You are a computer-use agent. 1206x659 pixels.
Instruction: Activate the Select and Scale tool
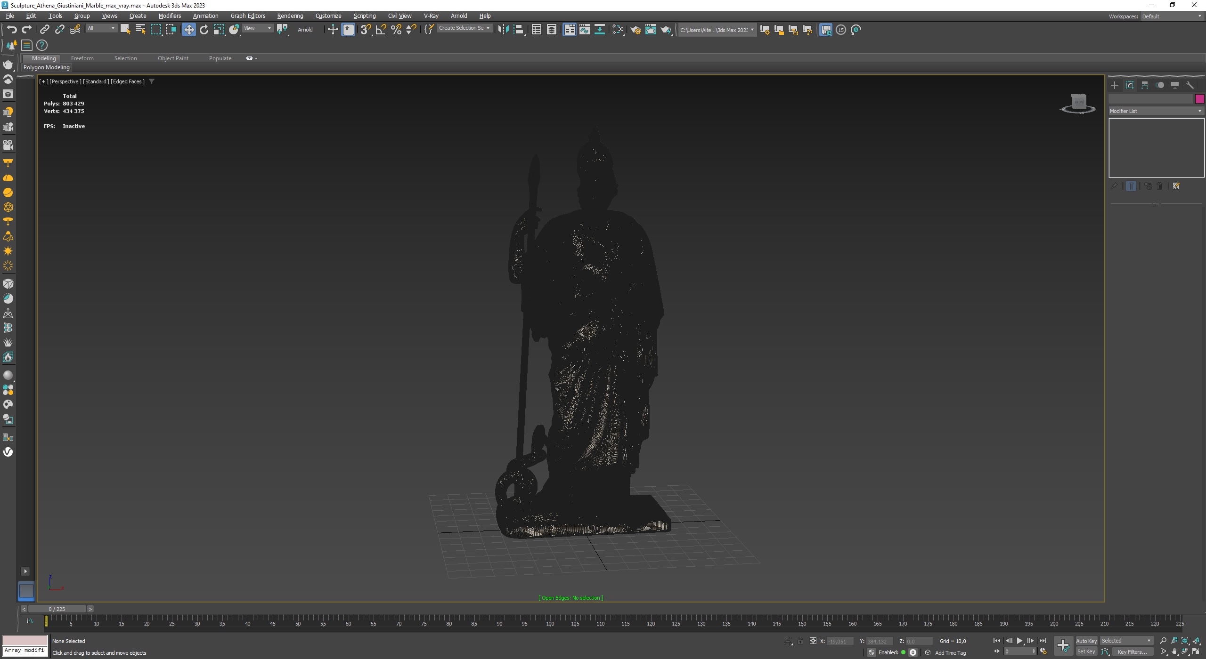(219, 30)
